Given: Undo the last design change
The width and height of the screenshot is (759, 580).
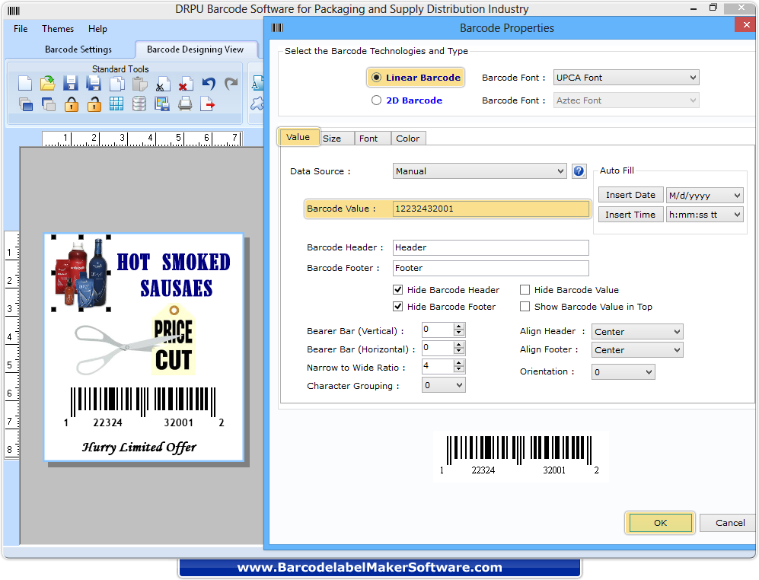Looking at the screenshot, I should 208,82.
